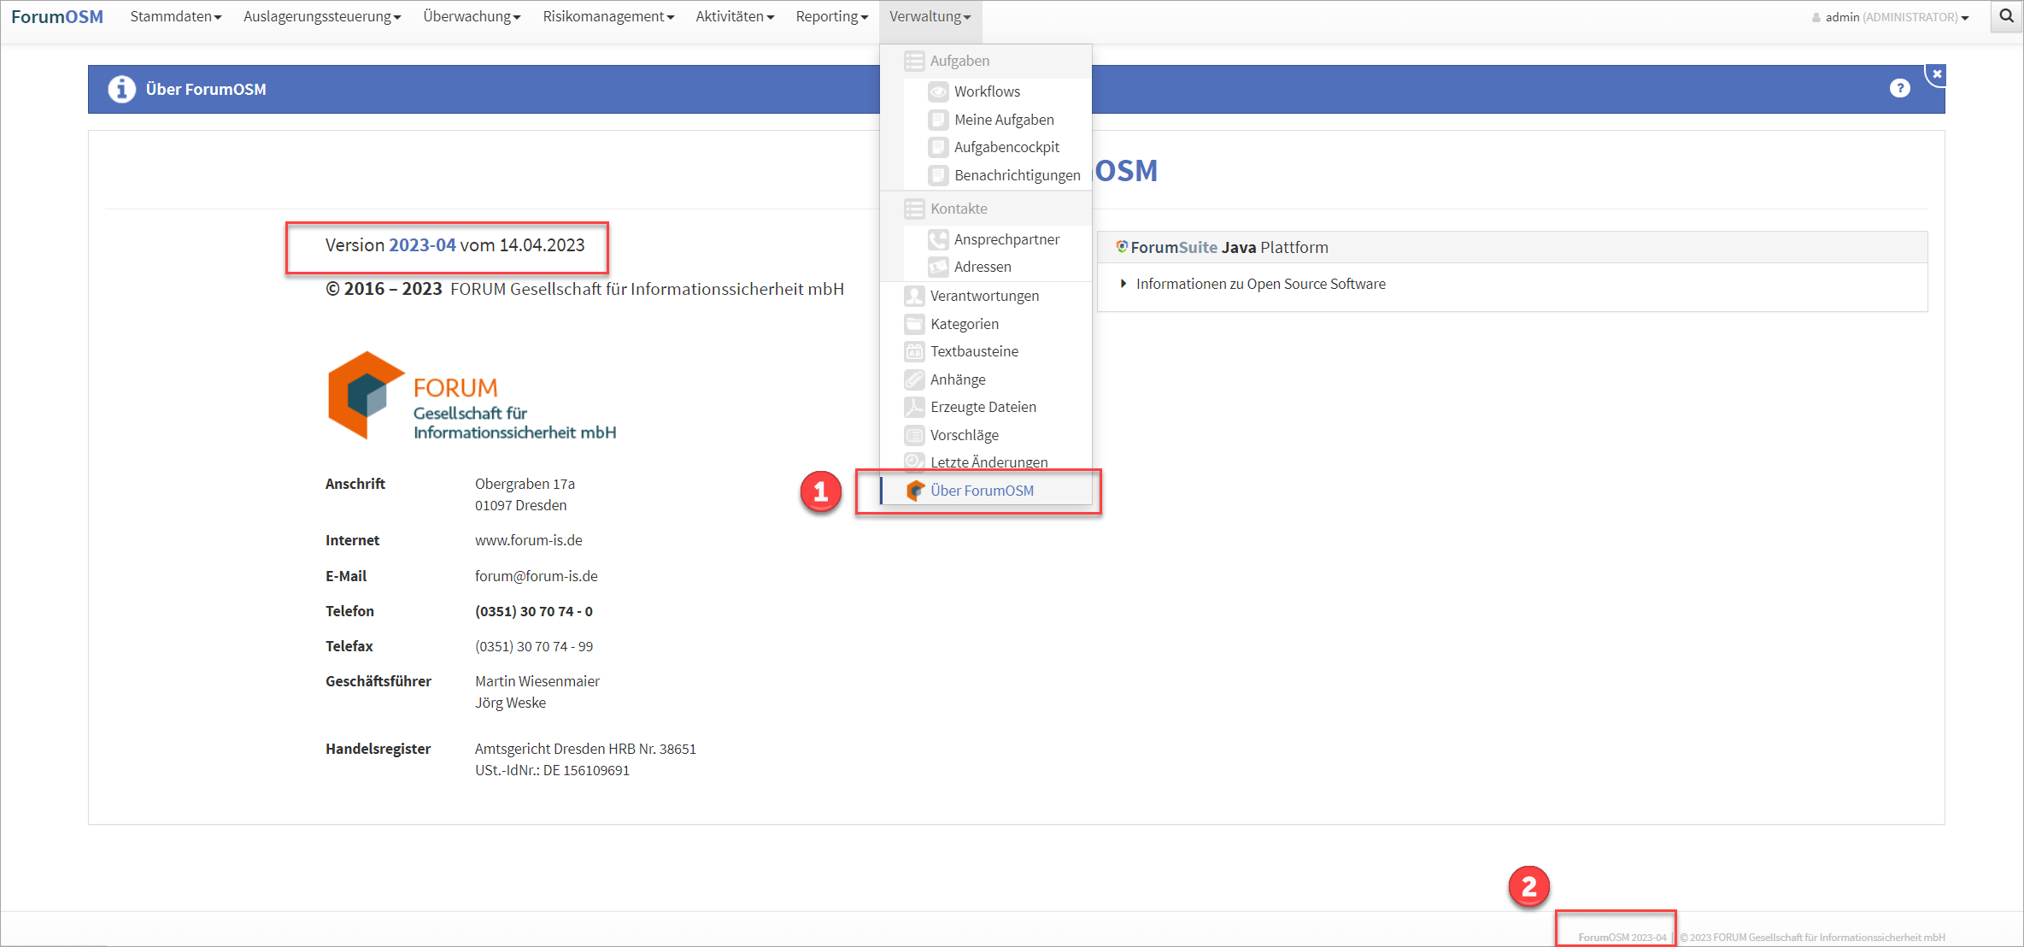Image resolution: width=2024 pixels, height=947 pixels.
Task: Click the 2023-04 version link
Action: [x=422, y=245]
